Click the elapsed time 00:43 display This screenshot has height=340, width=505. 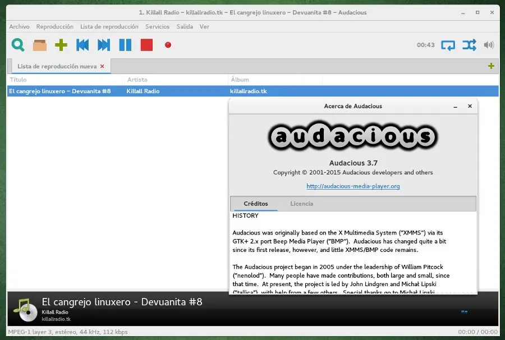[425, 45]
